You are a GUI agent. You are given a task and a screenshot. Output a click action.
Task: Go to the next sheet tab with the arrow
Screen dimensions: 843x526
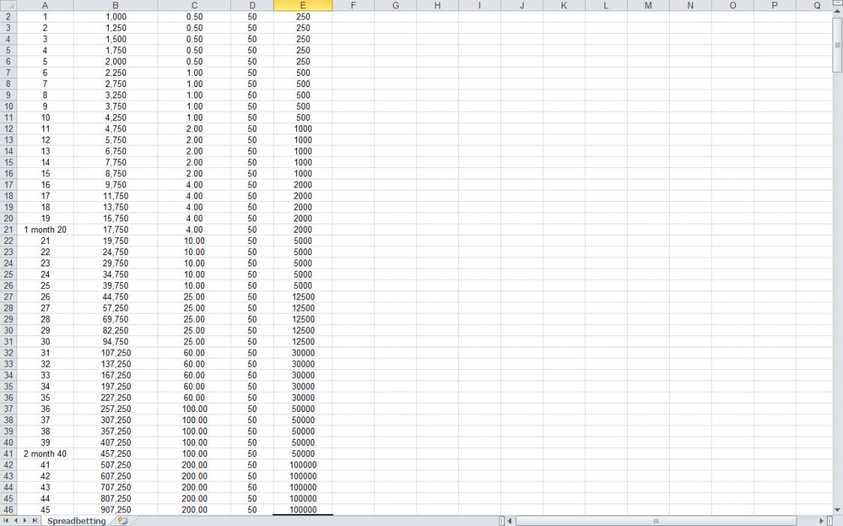25,521
